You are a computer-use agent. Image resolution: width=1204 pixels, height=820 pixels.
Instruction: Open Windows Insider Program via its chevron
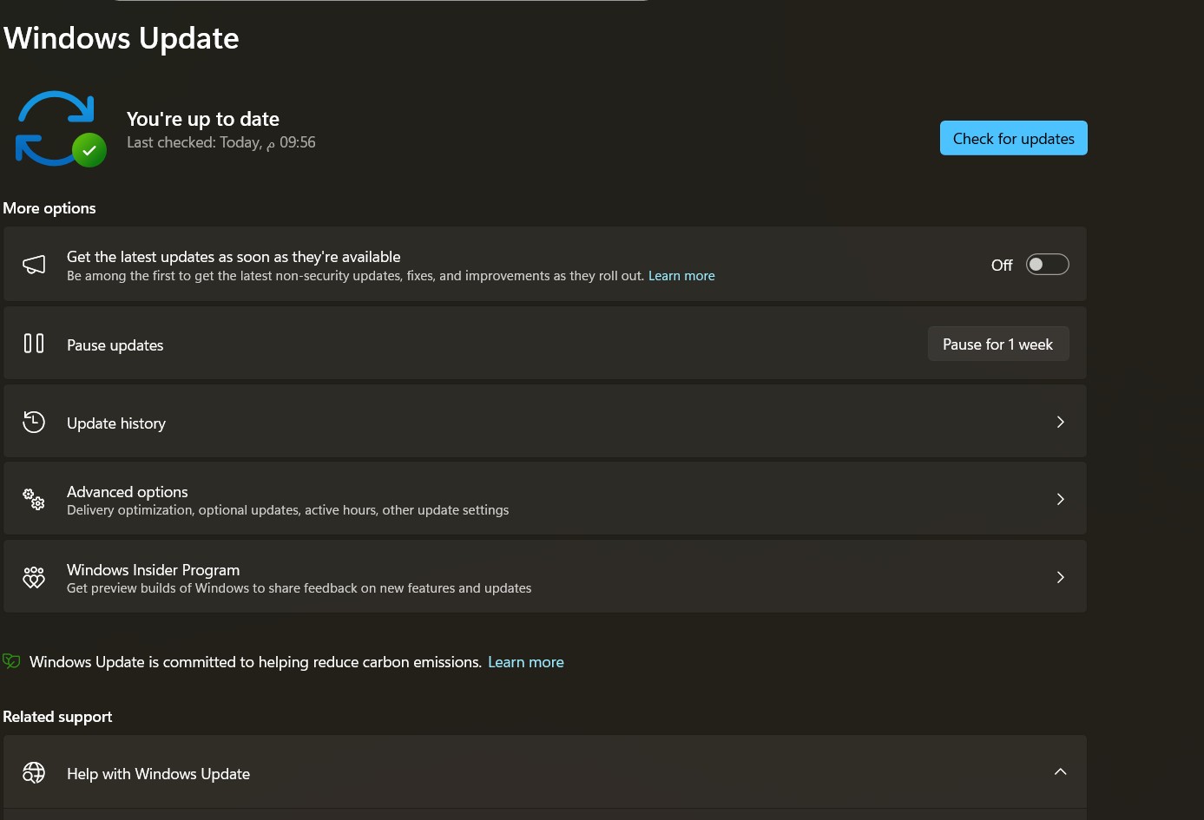pyautogui.click(x=1060, y=577)
